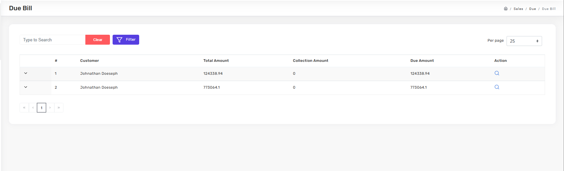
Task: Click Due Bill breadcrumb item
Action: tap(549, 9)
